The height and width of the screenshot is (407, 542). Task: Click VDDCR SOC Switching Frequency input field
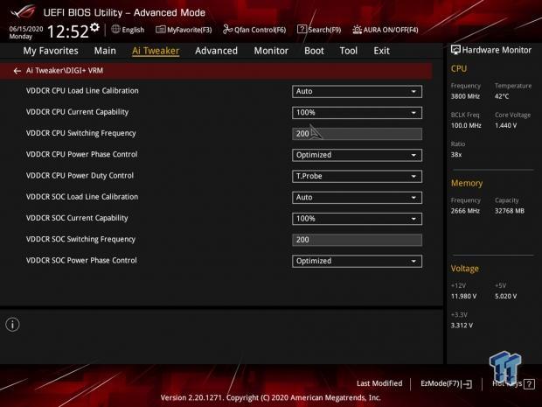pyautogui.click(x=357, y=240)
